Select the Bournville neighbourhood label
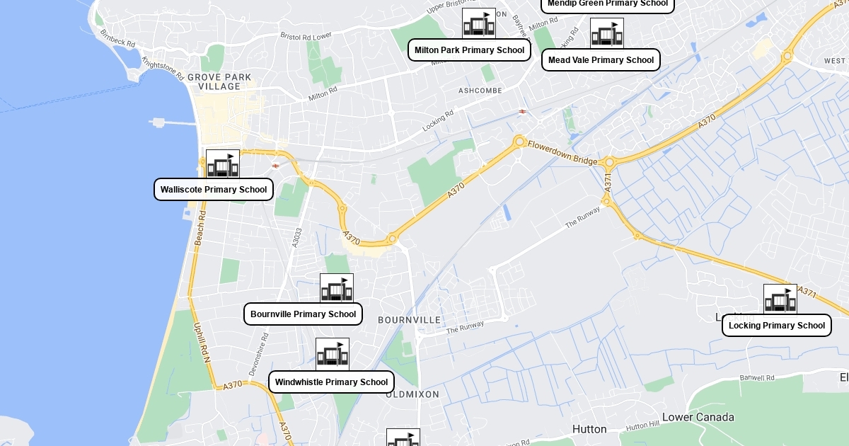Image resolution: width=849 pixels, height=446 pixels. (410, 320)
